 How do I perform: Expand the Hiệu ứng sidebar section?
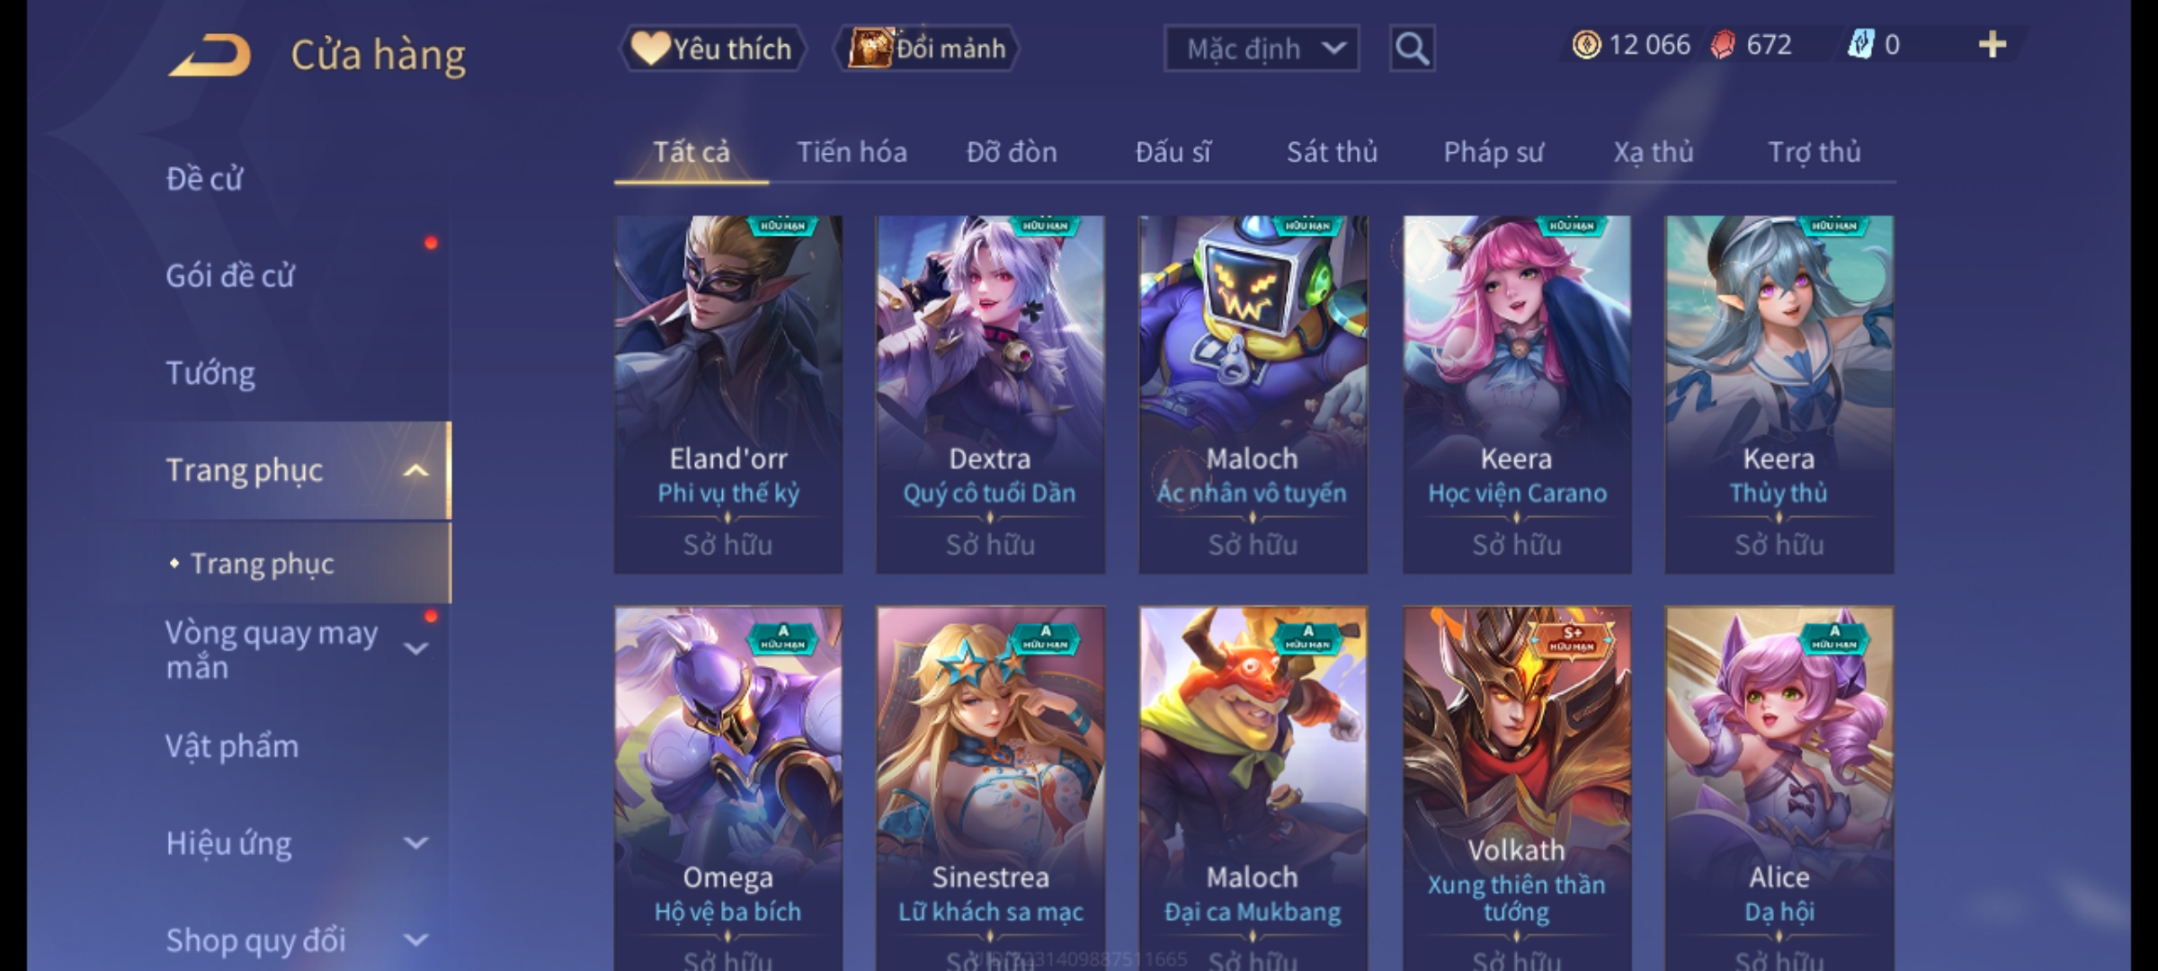415,843
